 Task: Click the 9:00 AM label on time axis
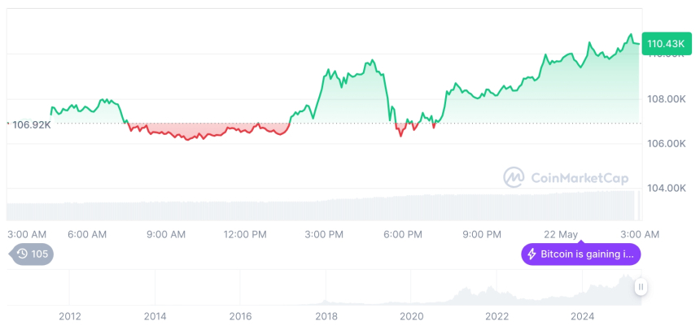point(166,234)
